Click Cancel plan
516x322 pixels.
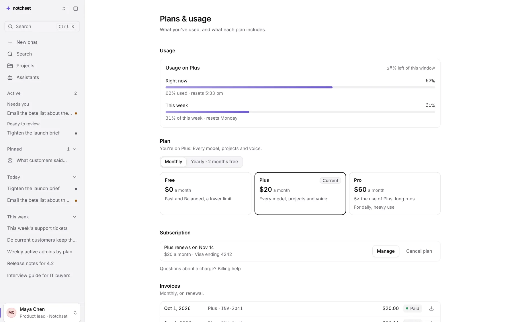[x=419, y=251]
